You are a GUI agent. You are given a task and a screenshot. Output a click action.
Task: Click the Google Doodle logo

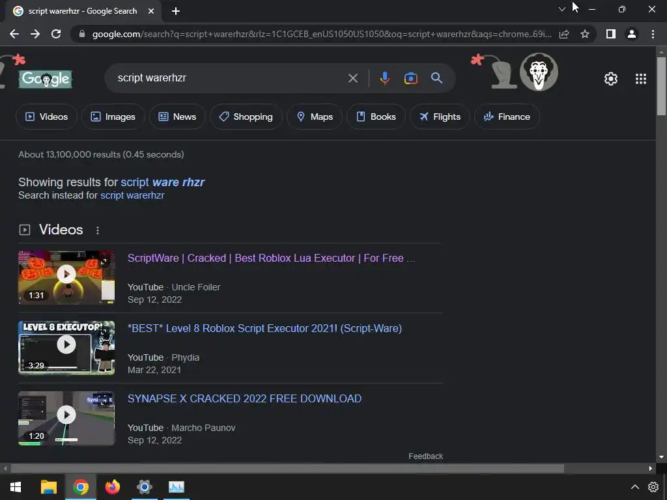[46, 79]
